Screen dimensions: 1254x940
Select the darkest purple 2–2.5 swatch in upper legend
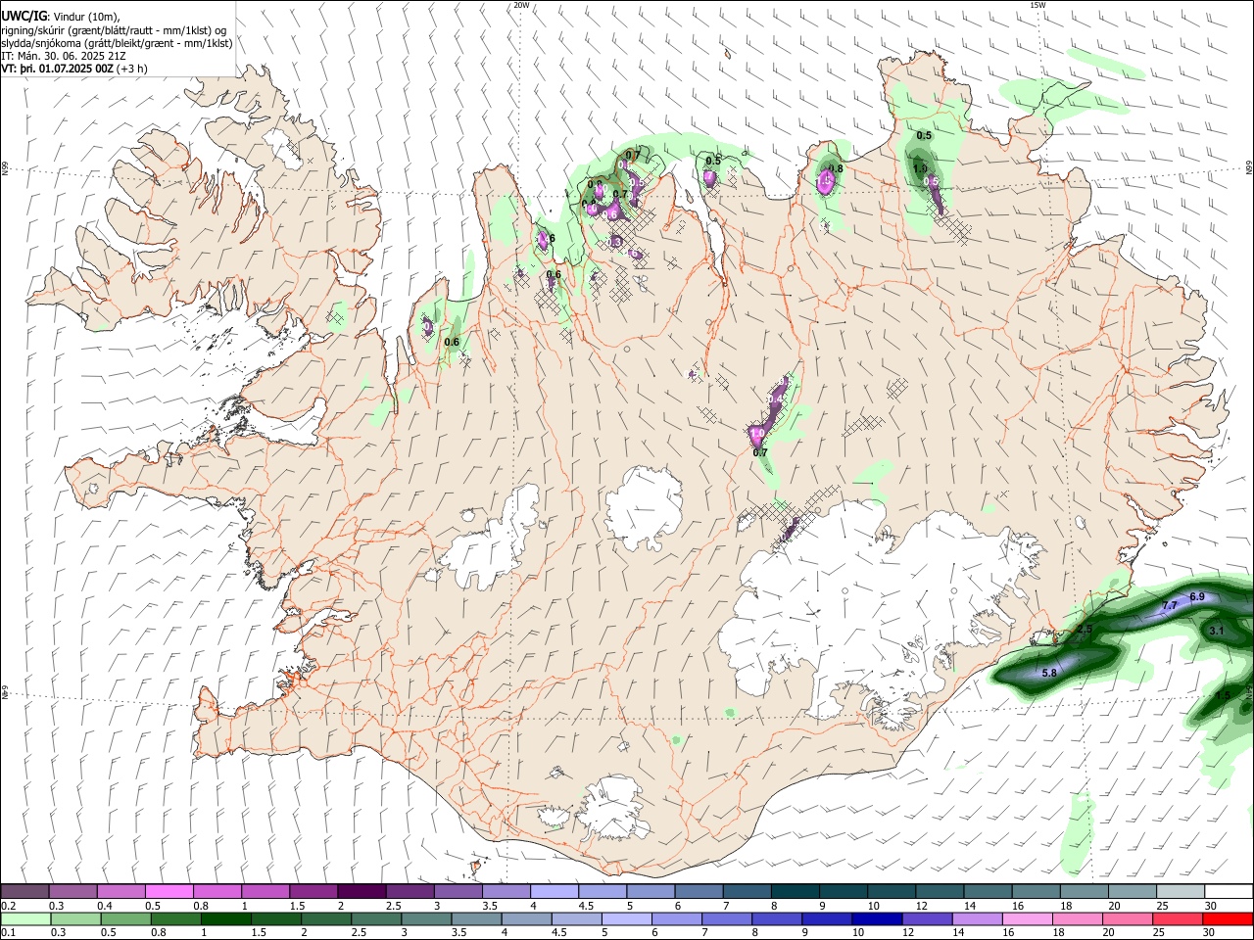pos(361,892)
